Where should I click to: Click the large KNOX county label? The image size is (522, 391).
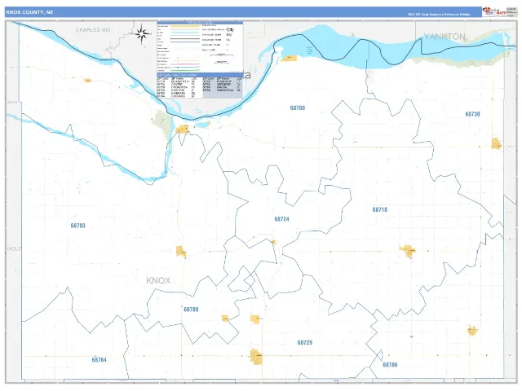pos(158,280)
